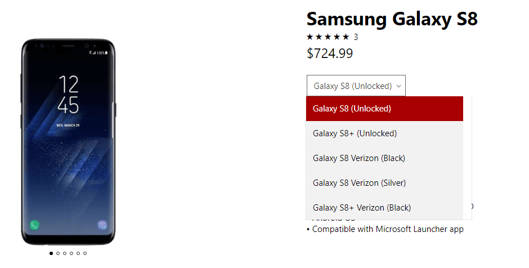Tap the green phone icon on the lock screen

[35, 225]
